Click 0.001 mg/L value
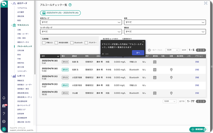213x133 pixels. [120, 85]
